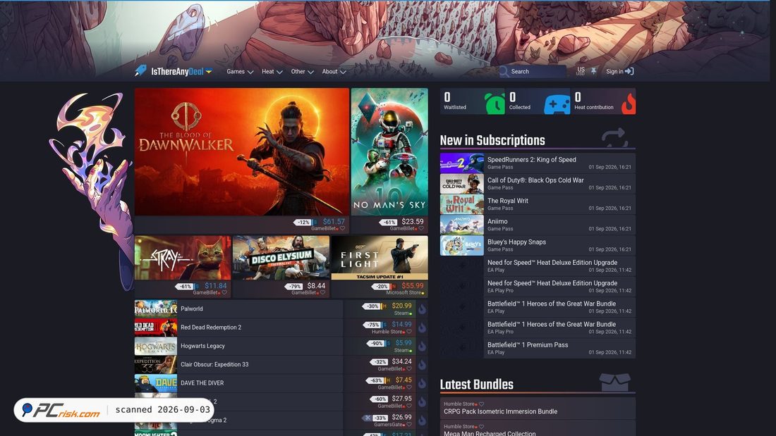Image resolution: width=776 pixels, height=436 pixels.
Task: Click the magnifier icon in Search box
Action: (x=504, y=72)
